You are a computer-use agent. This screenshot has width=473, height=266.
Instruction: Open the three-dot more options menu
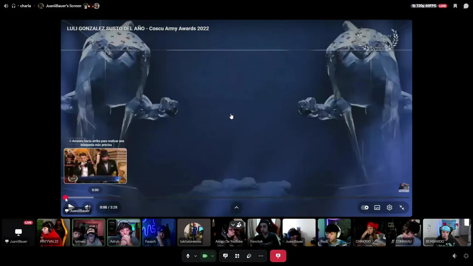[x=261, y=256]
